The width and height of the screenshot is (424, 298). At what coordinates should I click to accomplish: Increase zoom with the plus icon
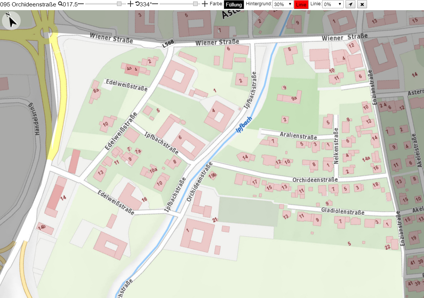131,4
